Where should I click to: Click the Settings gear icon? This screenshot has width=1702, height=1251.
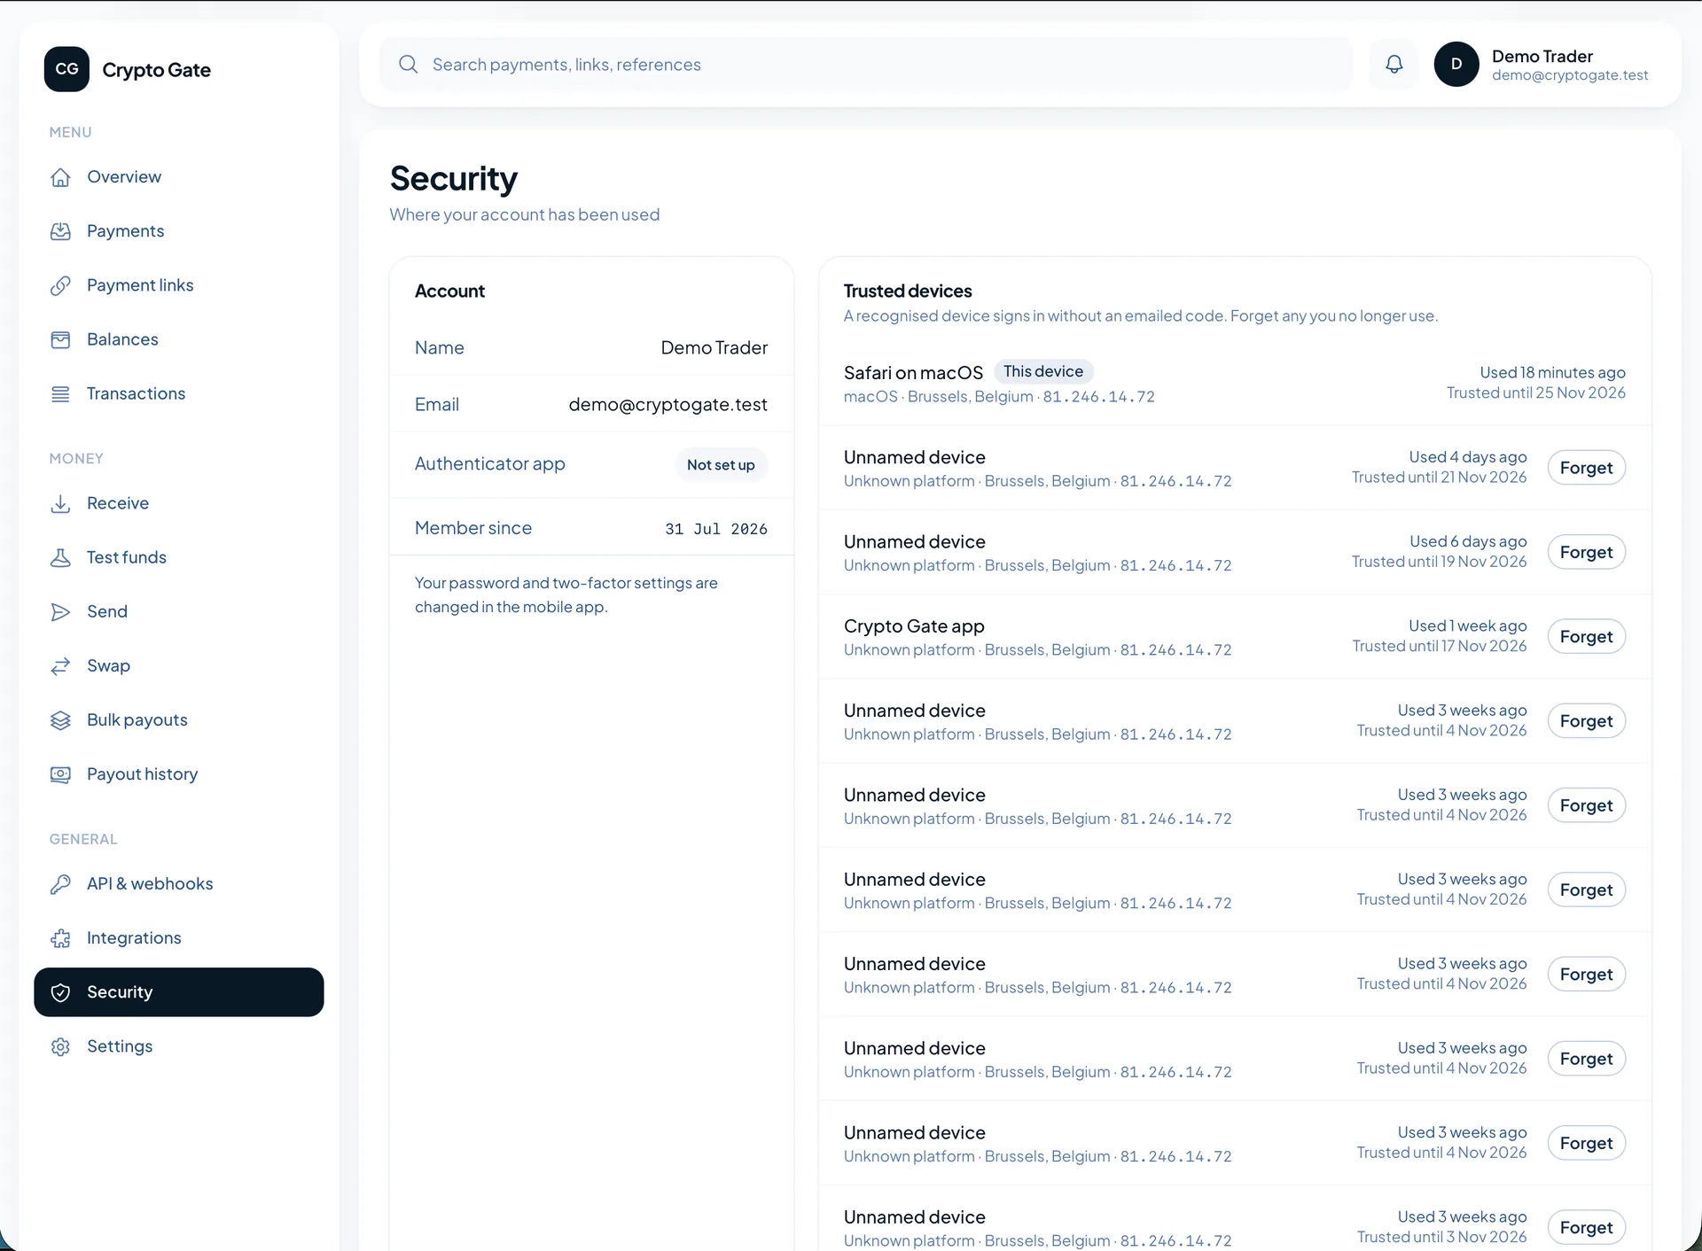click(x=60, y=1046)
